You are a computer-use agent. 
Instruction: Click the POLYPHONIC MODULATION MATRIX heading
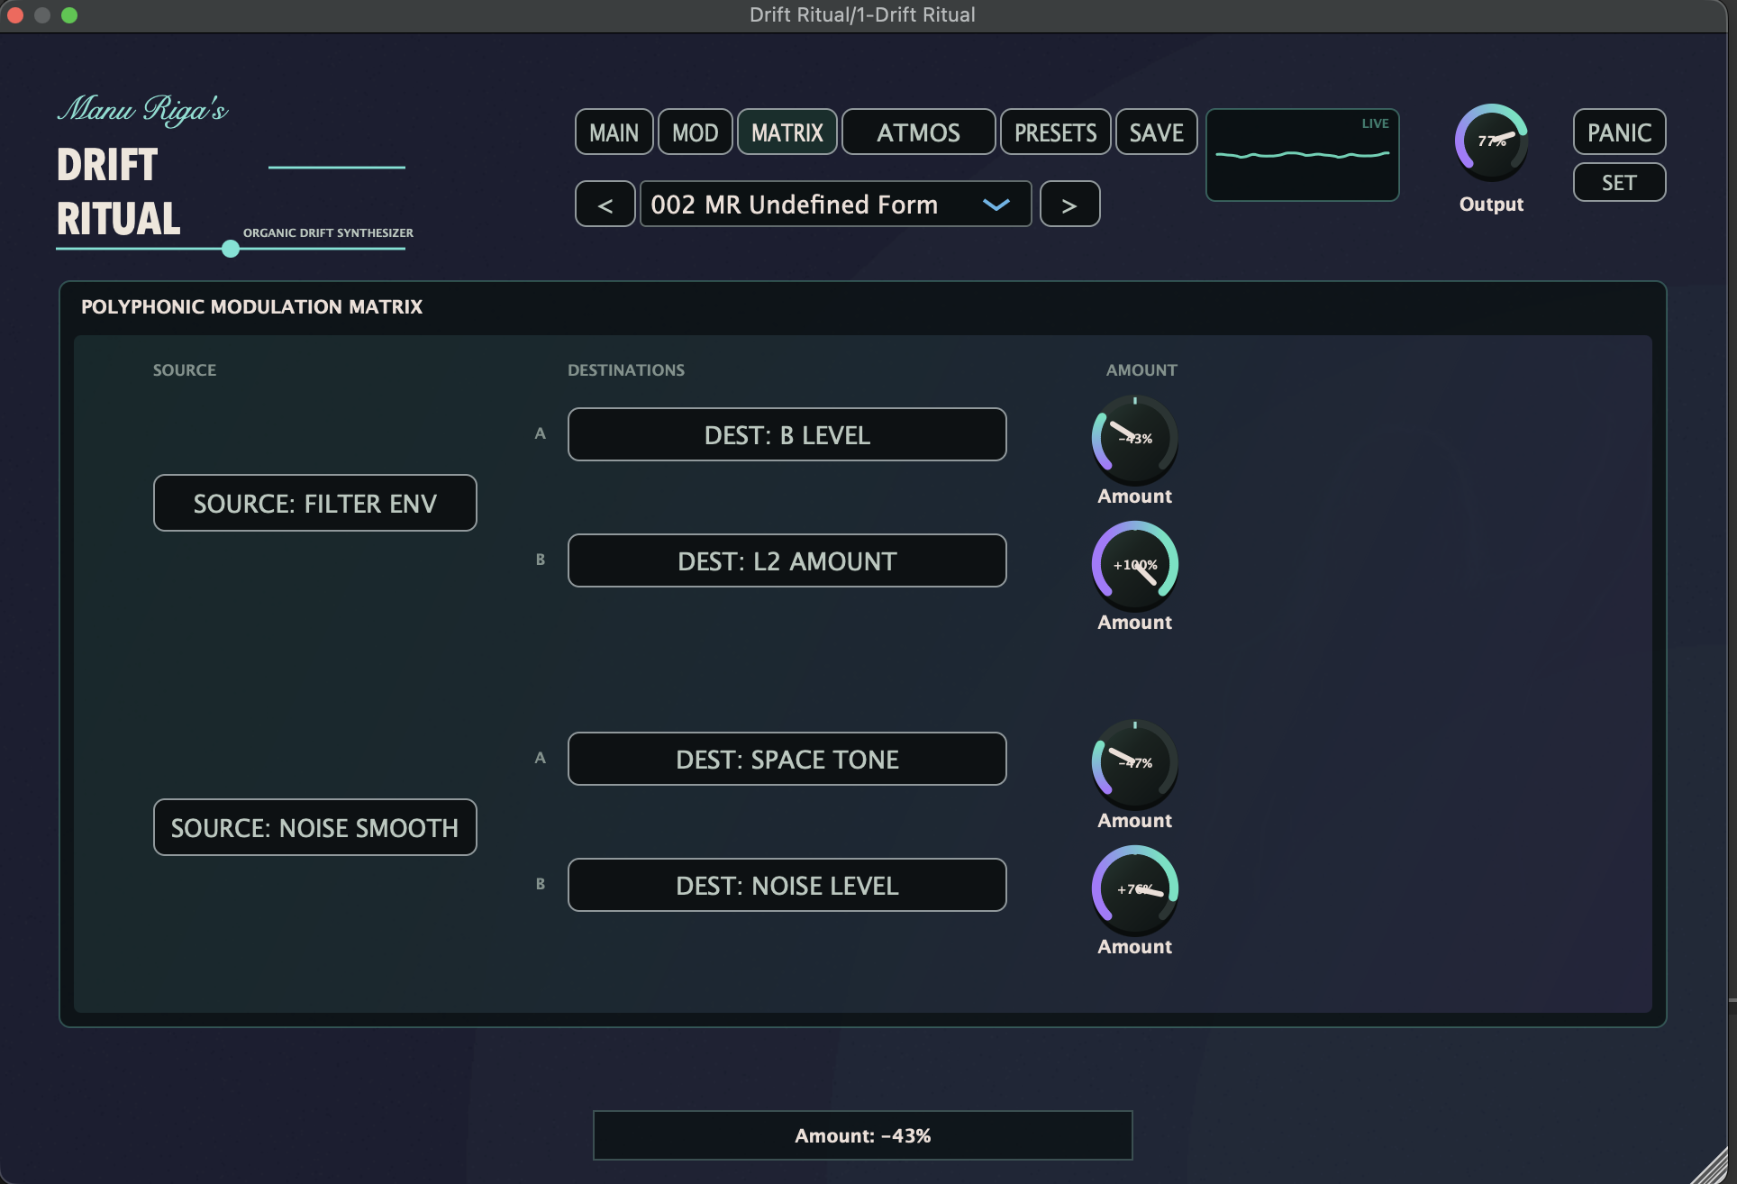[251, 306]
